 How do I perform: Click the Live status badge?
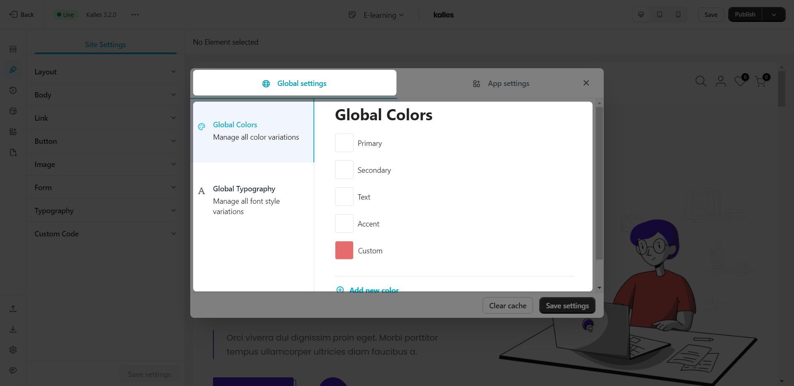(x=65, y=14)
